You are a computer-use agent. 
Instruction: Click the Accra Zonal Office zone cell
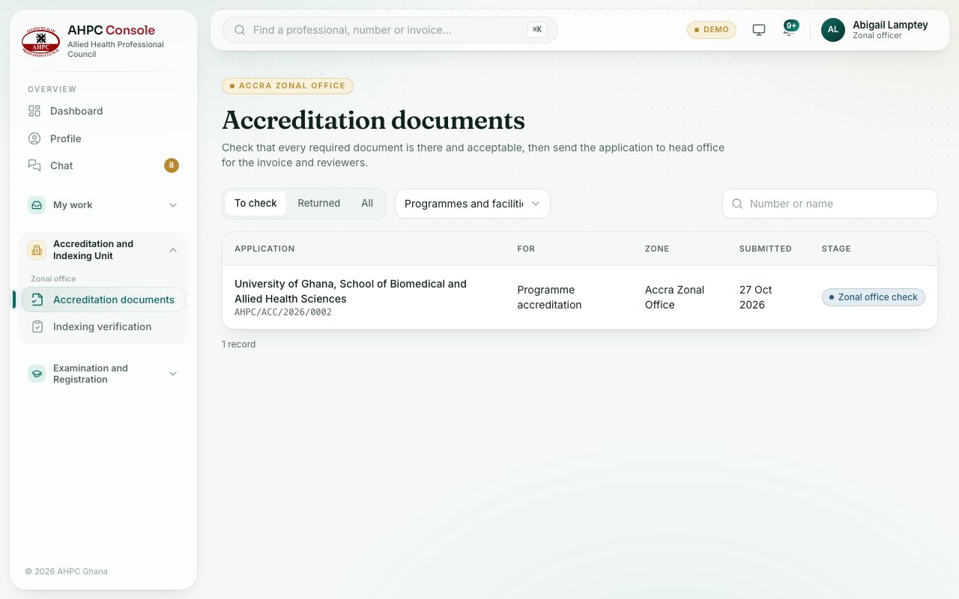pyautogui.click(x=674, y=297)
